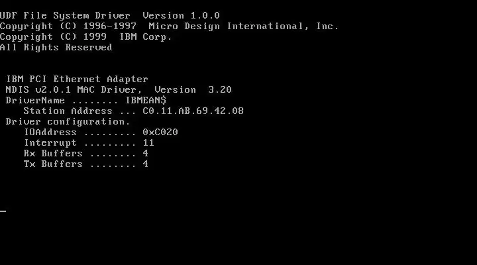
Task: Click the Interrupt value 11
Action: tap(148, 143)
